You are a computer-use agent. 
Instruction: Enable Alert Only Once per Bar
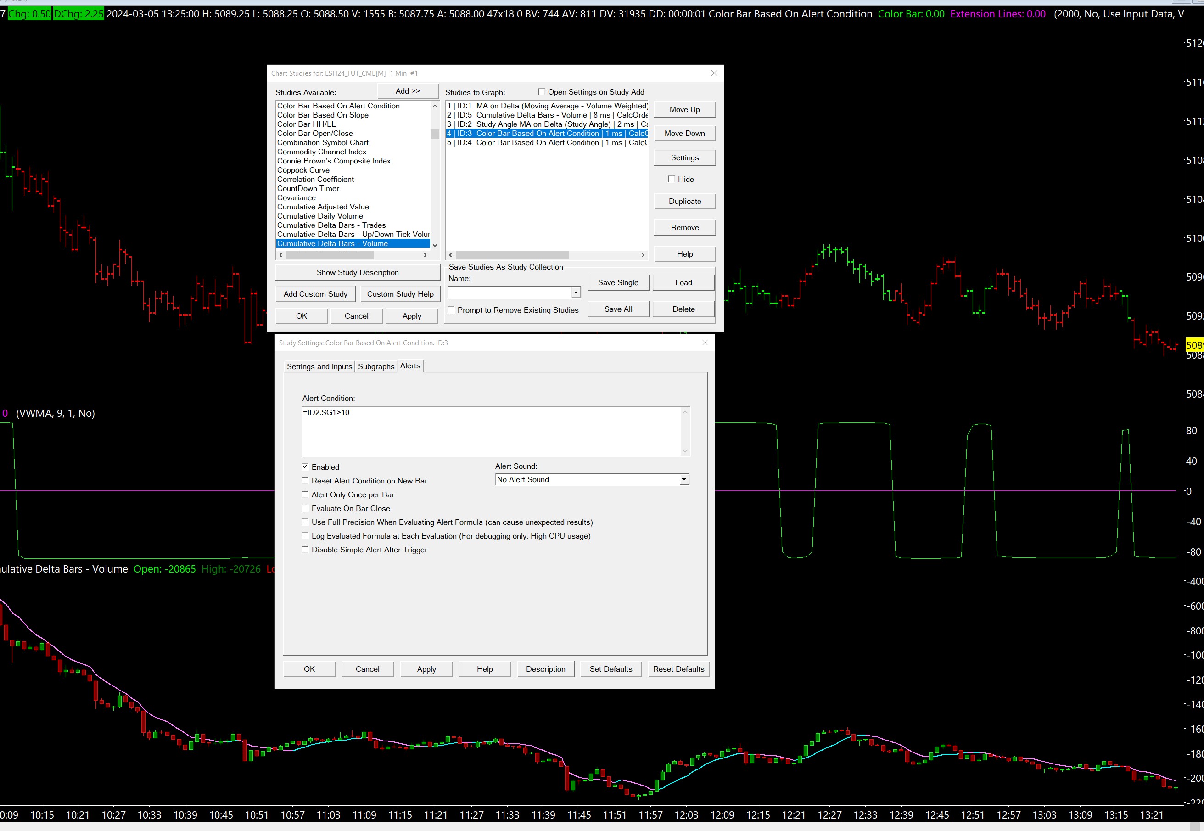305,494
